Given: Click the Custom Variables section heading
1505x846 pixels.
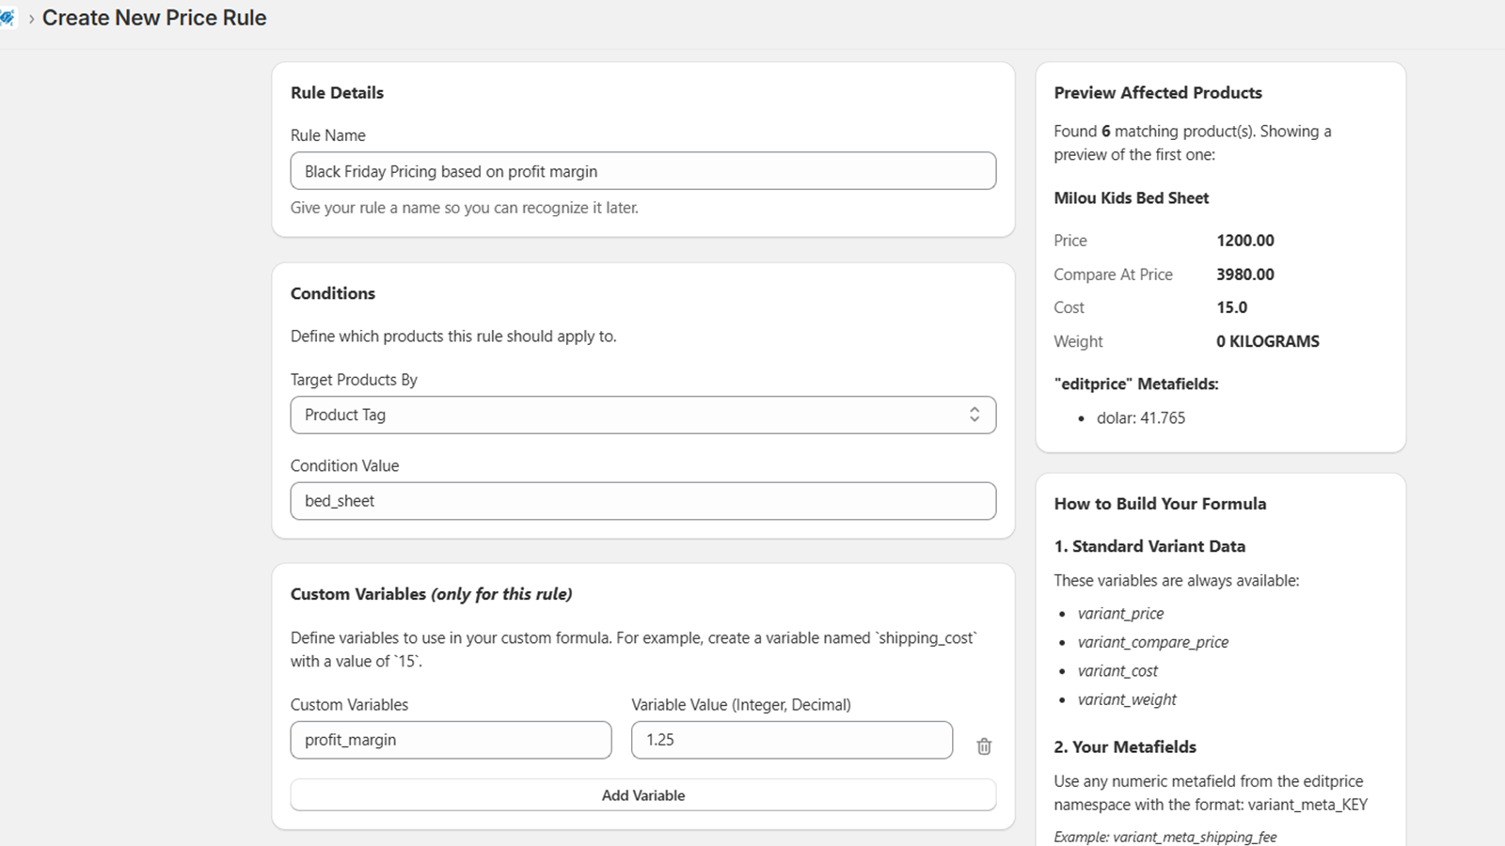Looking at the screenshot, I should pos(359,593).
